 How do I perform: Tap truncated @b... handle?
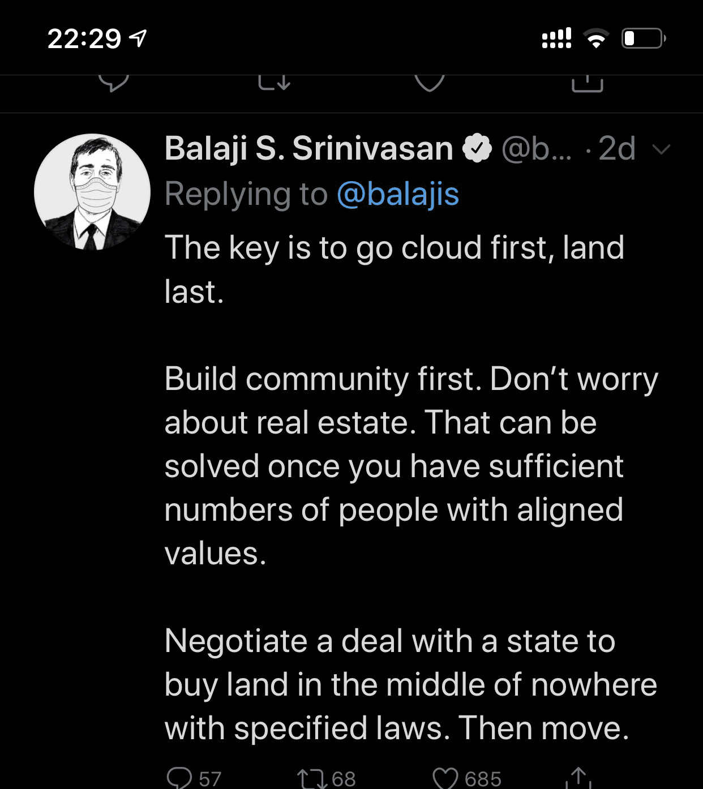click(537, 149)
